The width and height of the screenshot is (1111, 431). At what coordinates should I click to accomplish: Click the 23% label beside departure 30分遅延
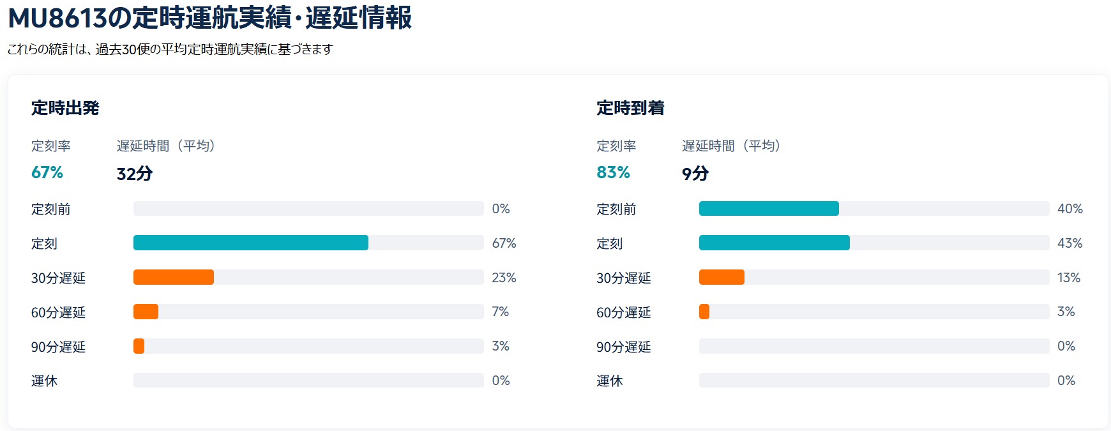coord(504,278)
